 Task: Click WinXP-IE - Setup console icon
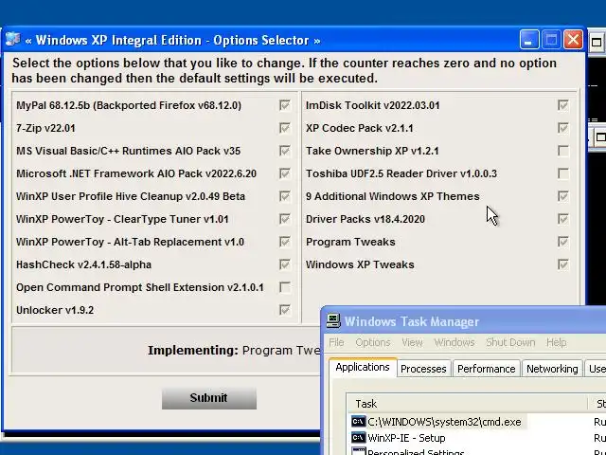[x=358, y=438]
